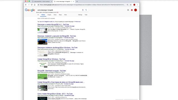Screen dimensions: 178x100
Task: Click the green macOS window zoom button
Action: point(29,1)
